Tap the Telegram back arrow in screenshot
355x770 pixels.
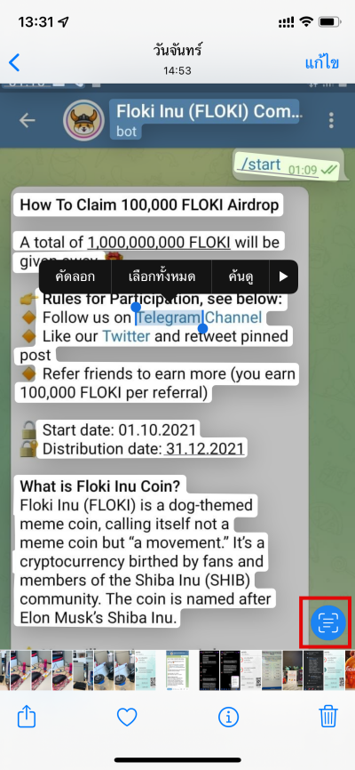pos(27,120)
